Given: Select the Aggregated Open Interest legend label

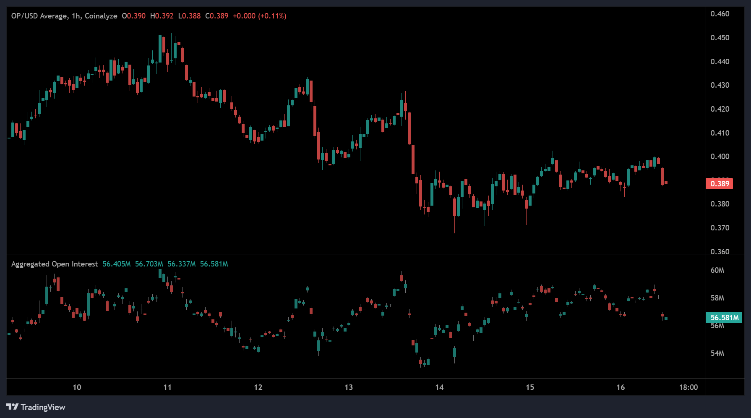Looking at the screenshot, I should 55,264.
